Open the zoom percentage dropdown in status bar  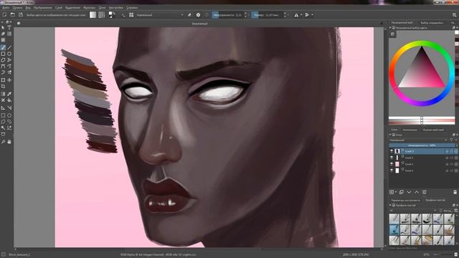tap(427, 255)
